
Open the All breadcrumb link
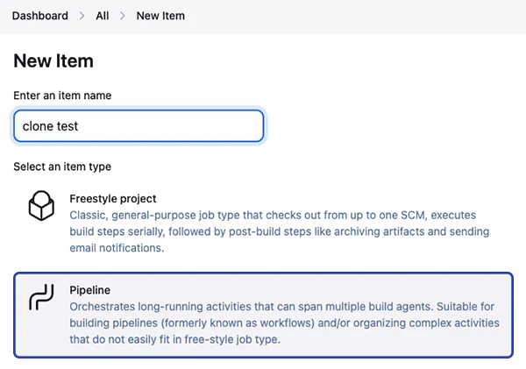click(103, 16)
